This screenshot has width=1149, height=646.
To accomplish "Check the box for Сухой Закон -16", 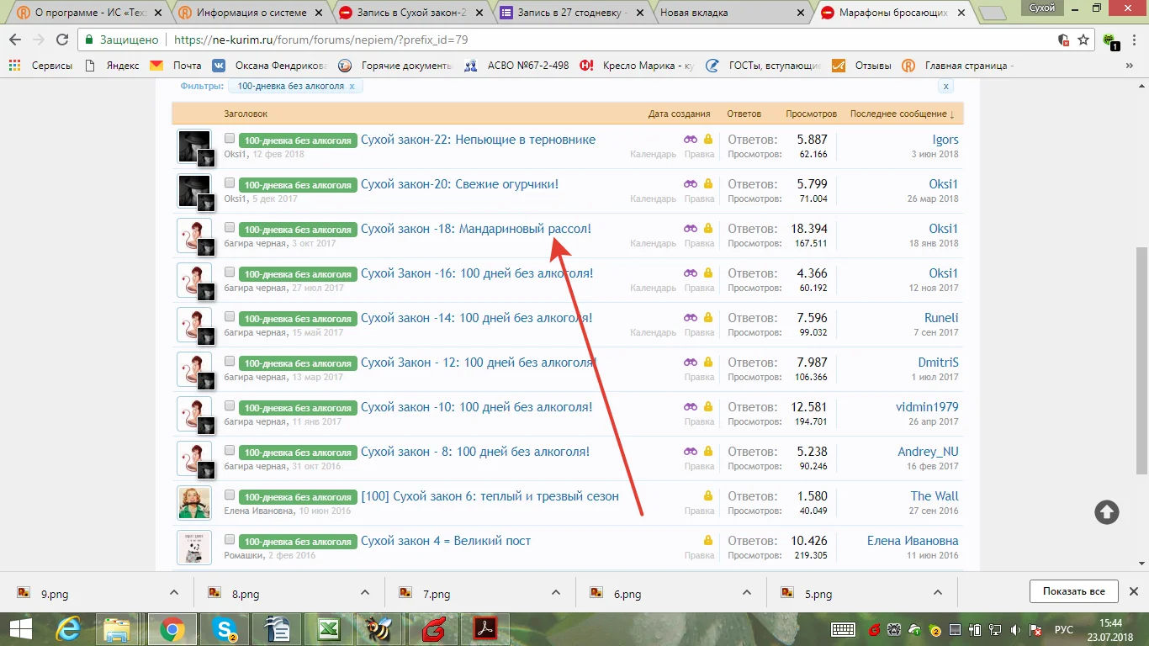I will coord(230,272).
